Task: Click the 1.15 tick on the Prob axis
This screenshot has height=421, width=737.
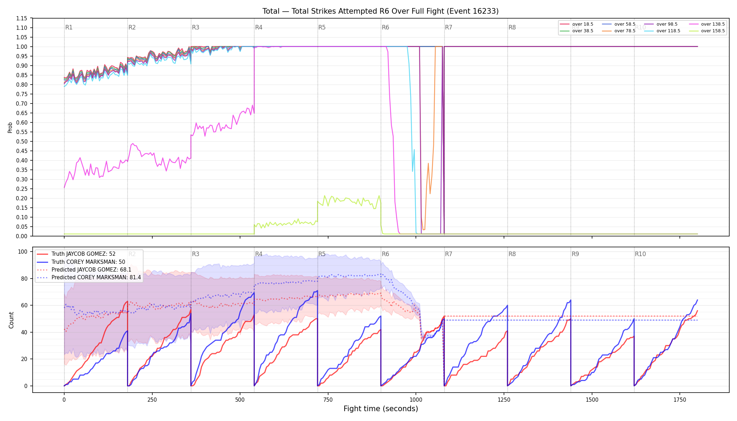Action: 22,18
